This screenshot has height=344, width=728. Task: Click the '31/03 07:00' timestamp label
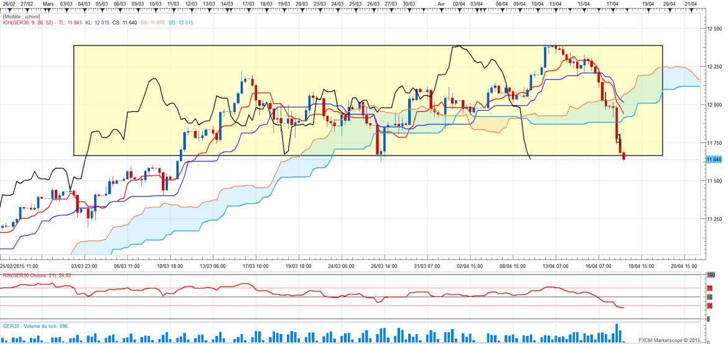coord(427,266)
